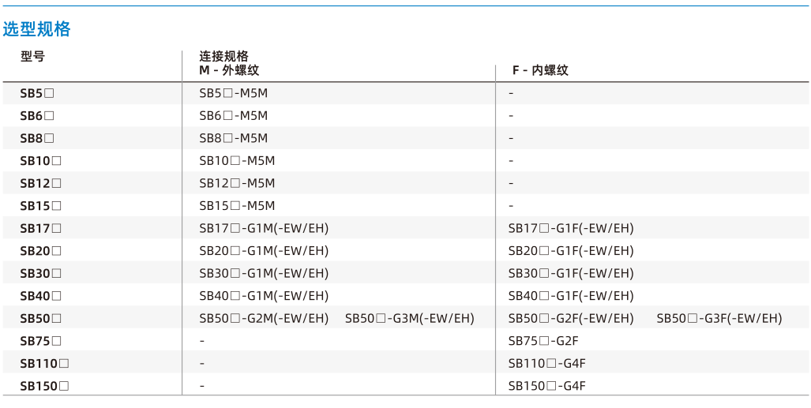Click the SB10□ model label
This screenshot has height=408, width=811.
(41, 161)
